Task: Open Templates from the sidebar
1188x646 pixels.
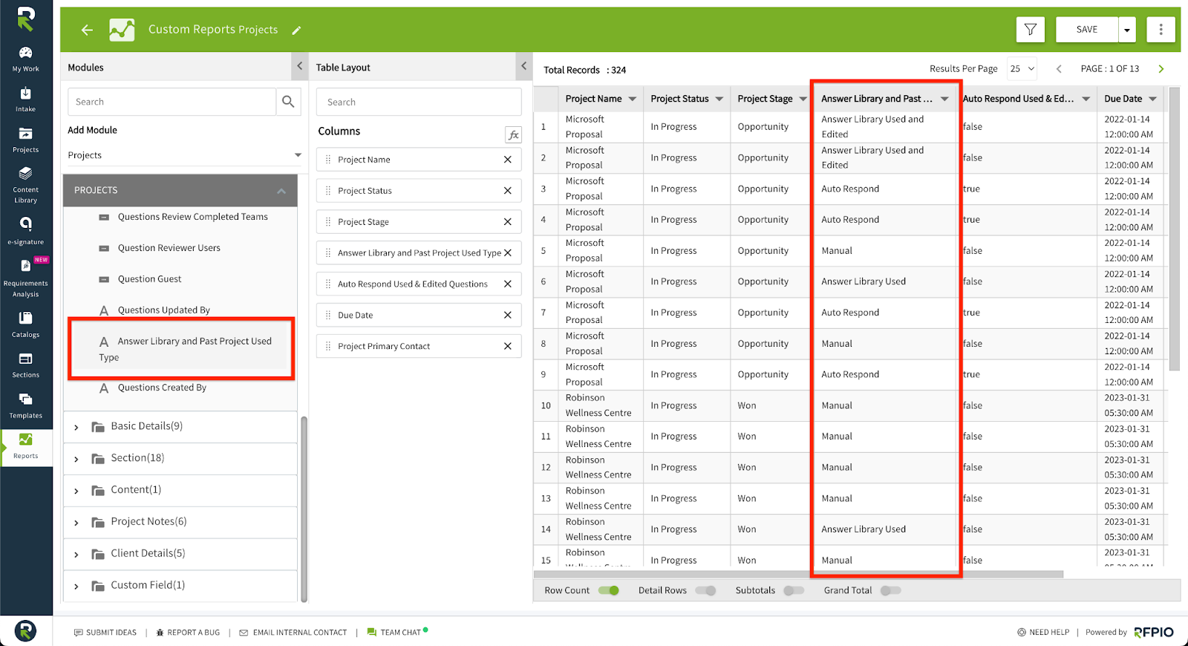Action: coord(26,406)
